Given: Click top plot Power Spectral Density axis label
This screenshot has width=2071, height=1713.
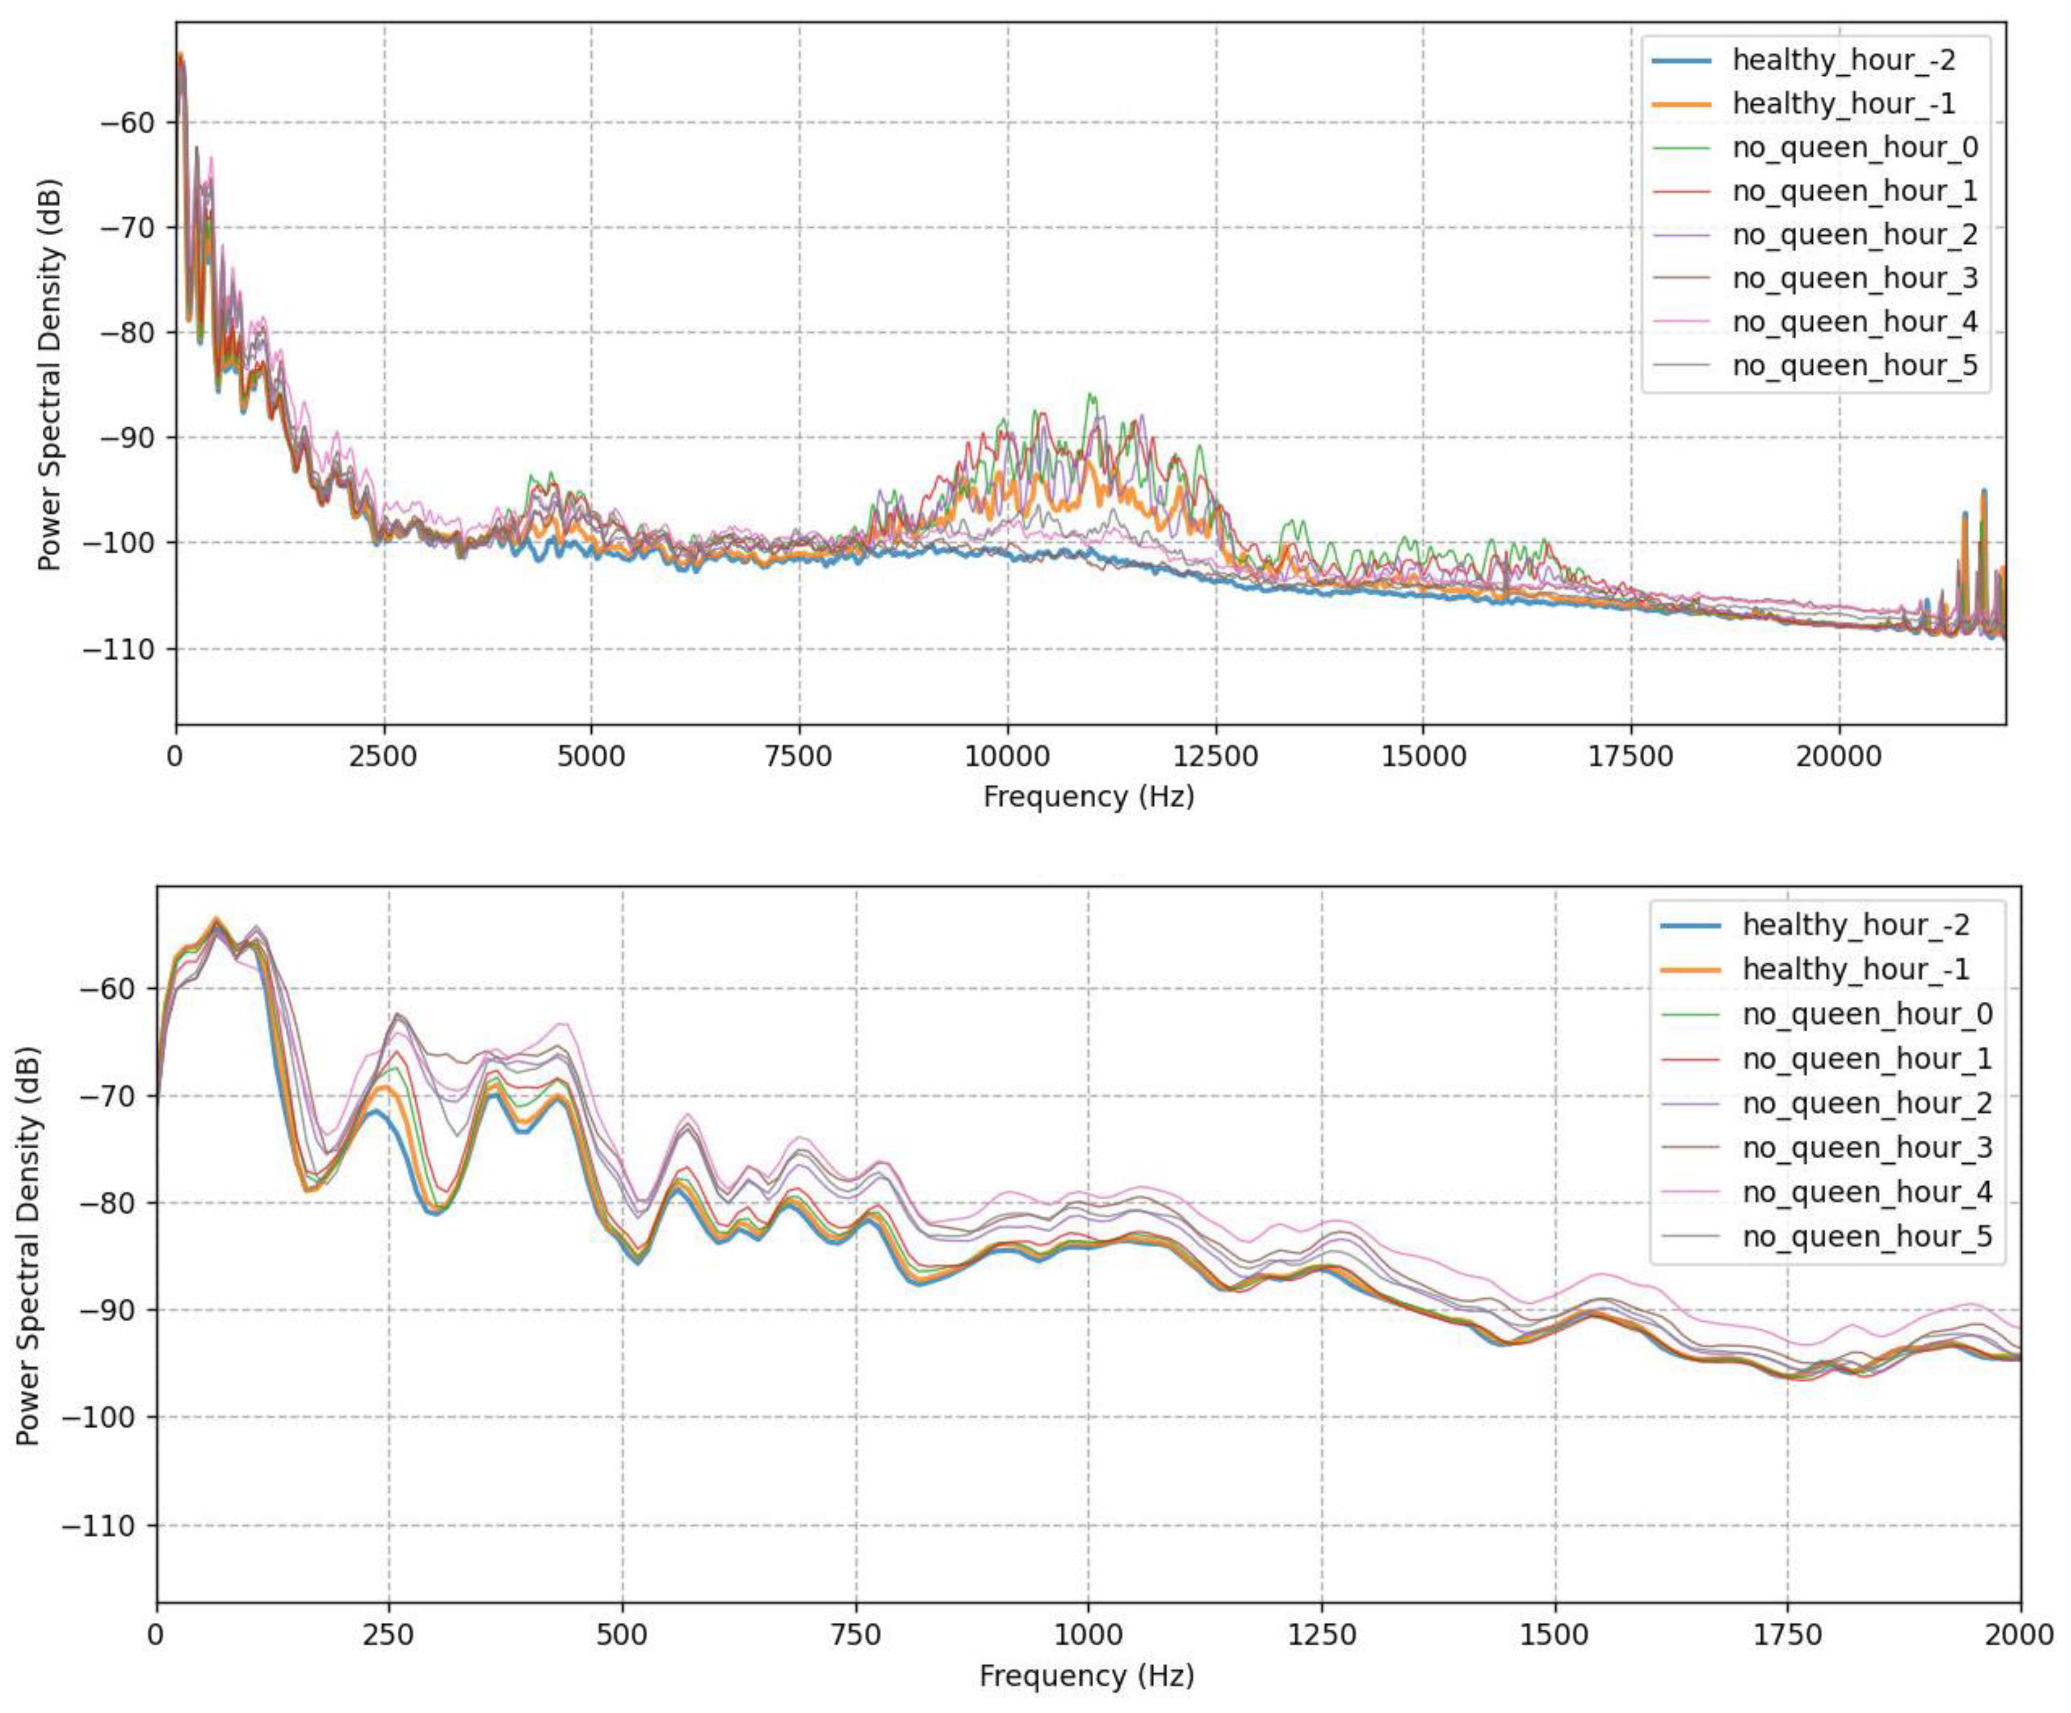Looking at the screenshot, I should point(49,375).
